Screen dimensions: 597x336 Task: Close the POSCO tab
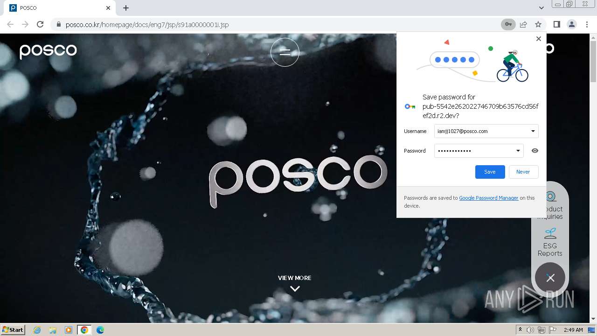coord(108,8)
